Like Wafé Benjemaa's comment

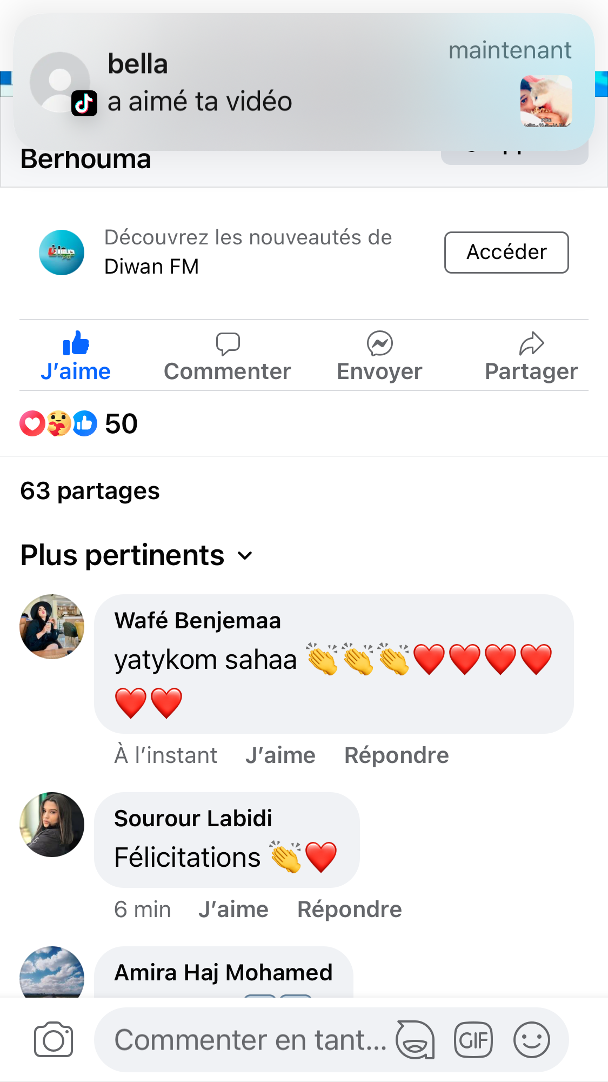coord(280,755)
